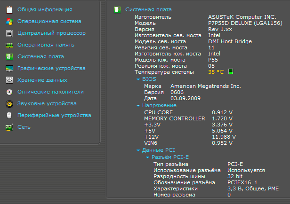Click the 35 °C temperature value
290x204 pixels.
[x=216, y=72]
